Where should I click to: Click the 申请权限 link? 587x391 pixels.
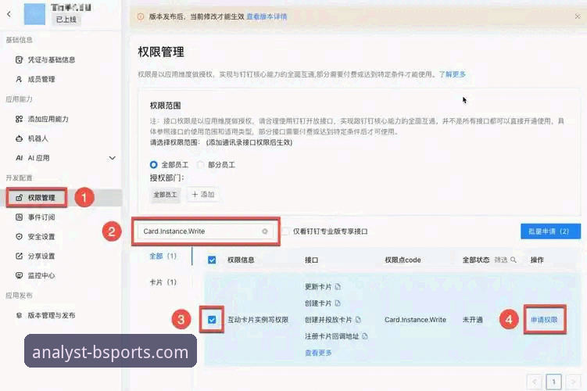(544, 320)
